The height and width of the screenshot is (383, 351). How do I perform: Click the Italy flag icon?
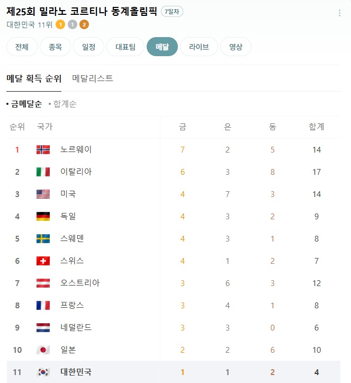coord(43,172)
